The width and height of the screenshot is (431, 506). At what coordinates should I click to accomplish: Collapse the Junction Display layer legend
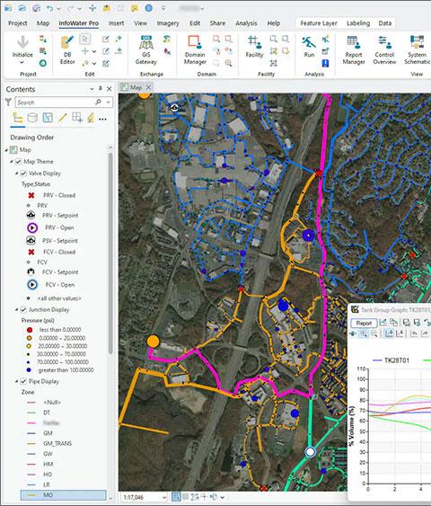point(16,310)
